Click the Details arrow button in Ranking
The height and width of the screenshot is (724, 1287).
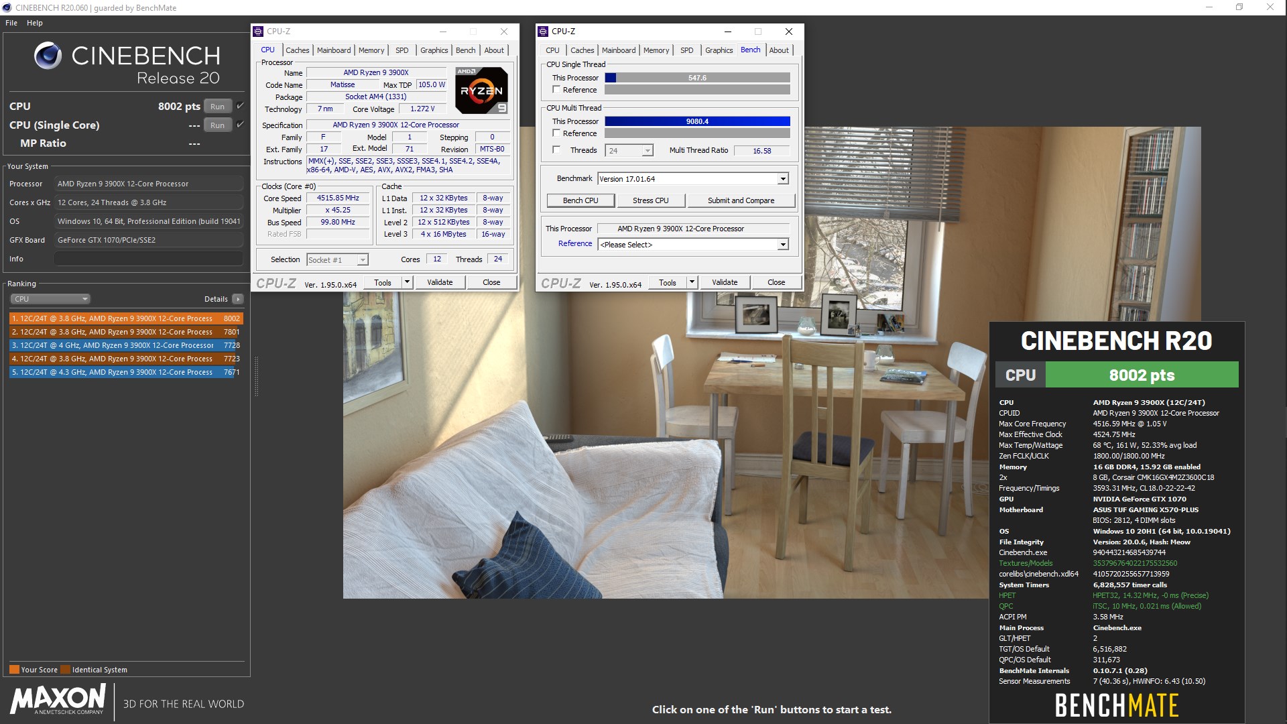pyautogui.click(x=238, y=299)
